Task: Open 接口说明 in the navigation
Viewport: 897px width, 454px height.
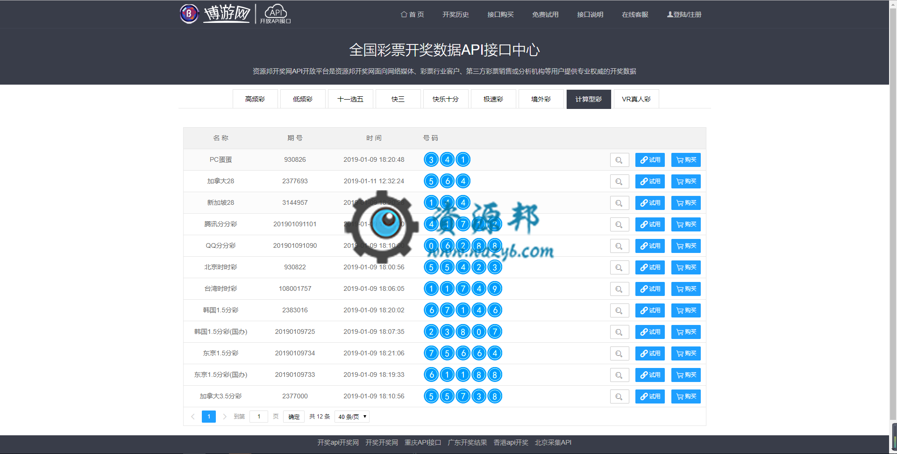Action: [590, 14]
